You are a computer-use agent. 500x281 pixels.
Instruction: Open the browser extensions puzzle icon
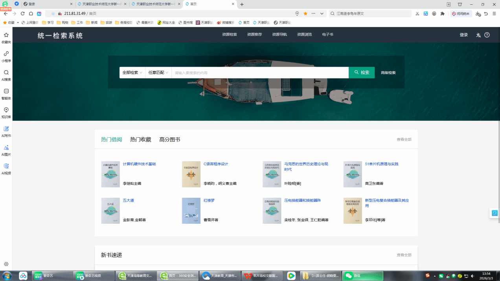click(x=442, y=13)
